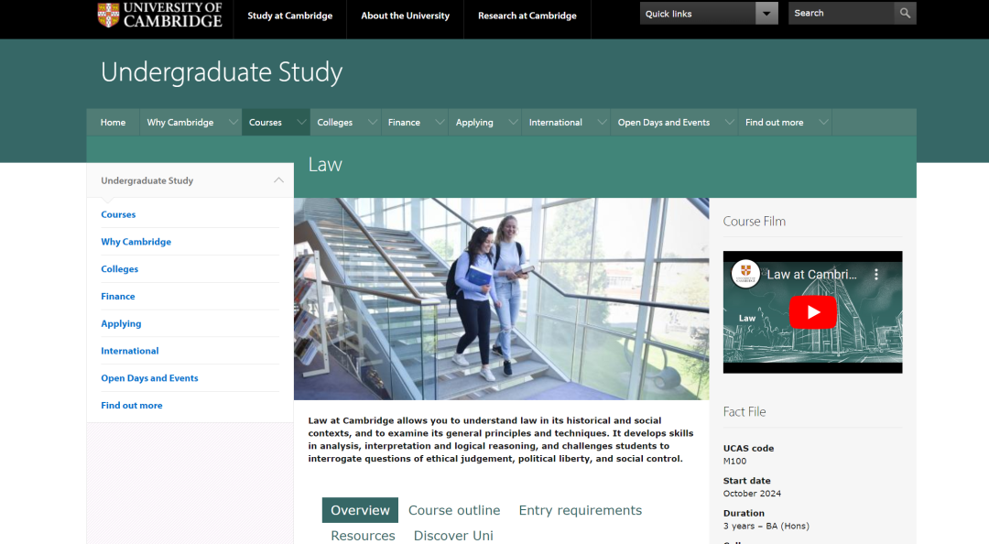Open About the University menu
The image size is (989, 544).
coord(406,16)
